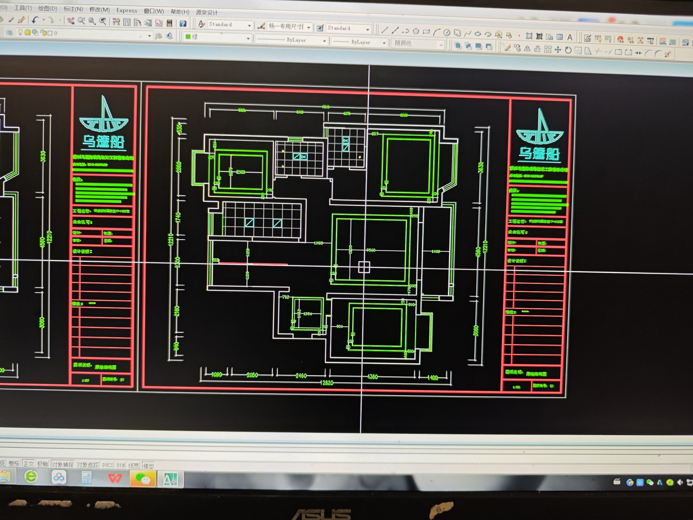Open the 修改(M) menu
Screen dimensions: 693x520
click(99, 10)
